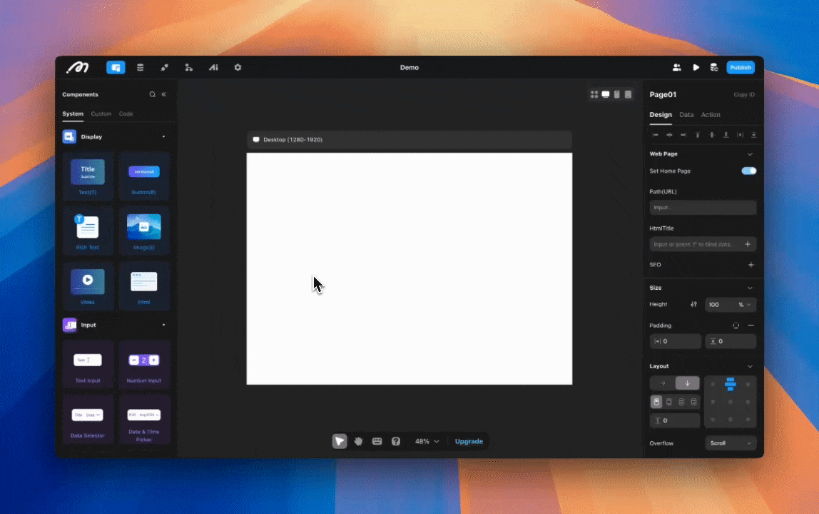Click the layout gap value field
This screenshot has width=819, height=514.
point(675,420)
